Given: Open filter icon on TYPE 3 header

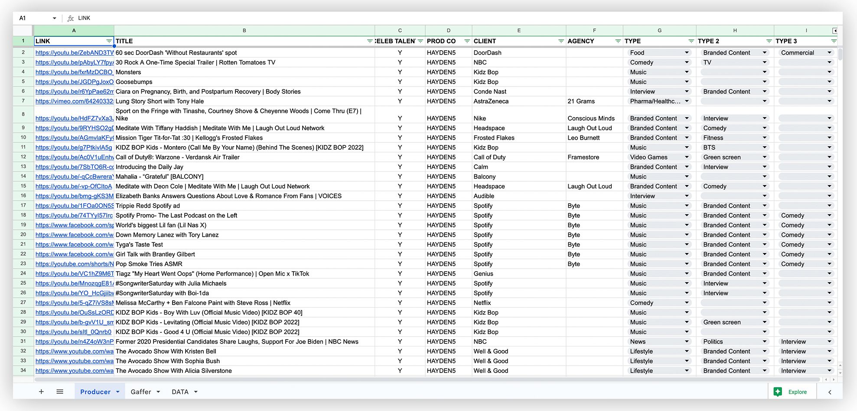Looking at the screenshot, I should tap(834, 41).
